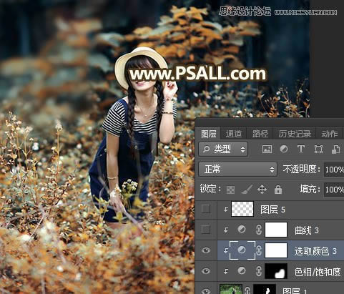The height and width of the screenshot is (294, 344).
Task: Select layer name 选取颜色 3
Action: tap(315, 251)
